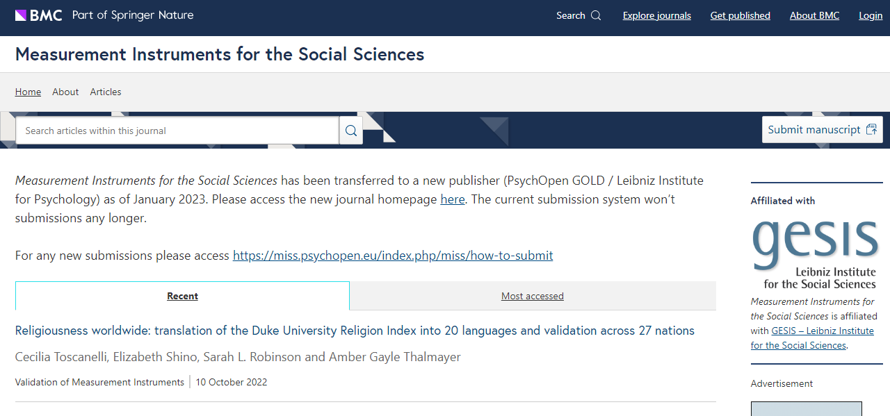Click the Login link
The width and height of the screenshot is (890, 416).
click(x=871, y=15)
